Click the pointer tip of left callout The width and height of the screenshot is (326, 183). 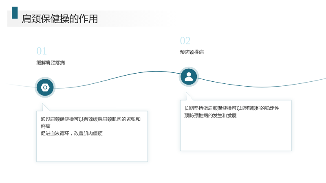click(43, 104)
